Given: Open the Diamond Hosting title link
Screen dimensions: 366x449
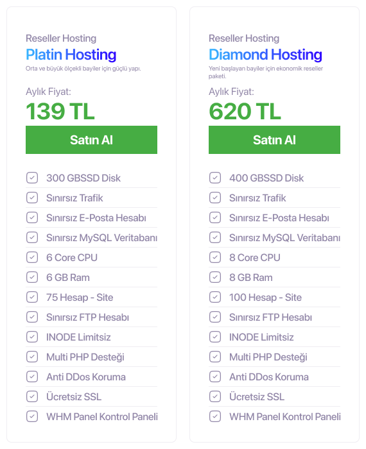Looking at the screenshot, I should (x=265, y=55).
